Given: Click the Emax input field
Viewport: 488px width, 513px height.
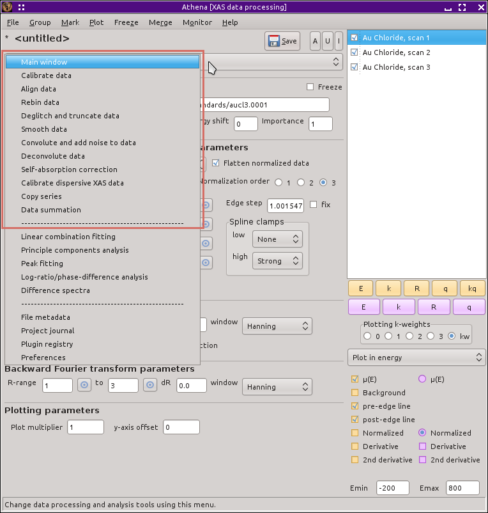Looking at the screenshot, I should tap(462, 488).
